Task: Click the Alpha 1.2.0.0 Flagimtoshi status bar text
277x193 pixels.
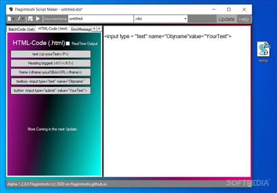Action: click(x=57, y=184)
